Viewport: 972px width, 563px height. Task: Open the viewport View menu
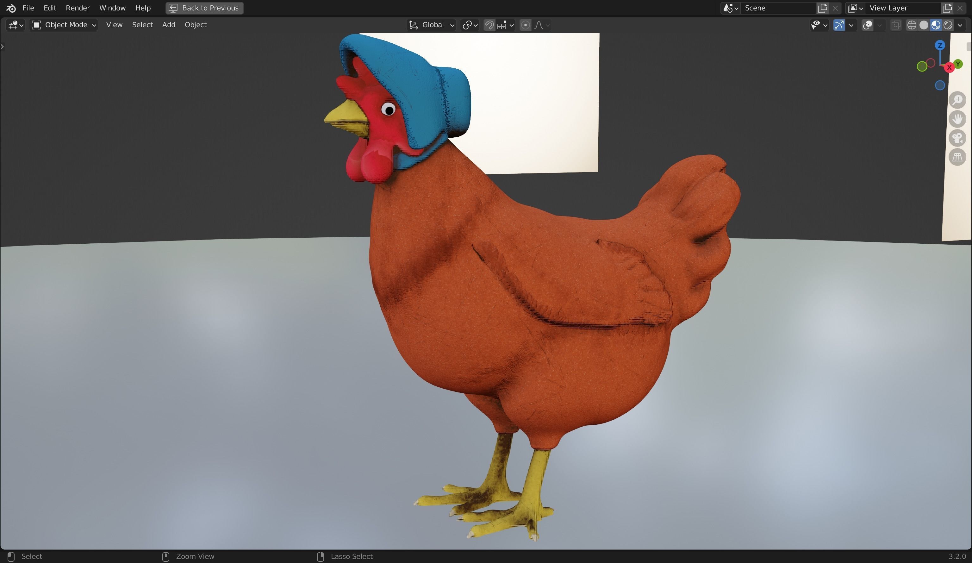click(114, 25)
